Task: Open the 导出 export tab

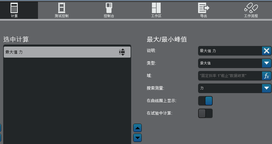Action: point(203,10)
